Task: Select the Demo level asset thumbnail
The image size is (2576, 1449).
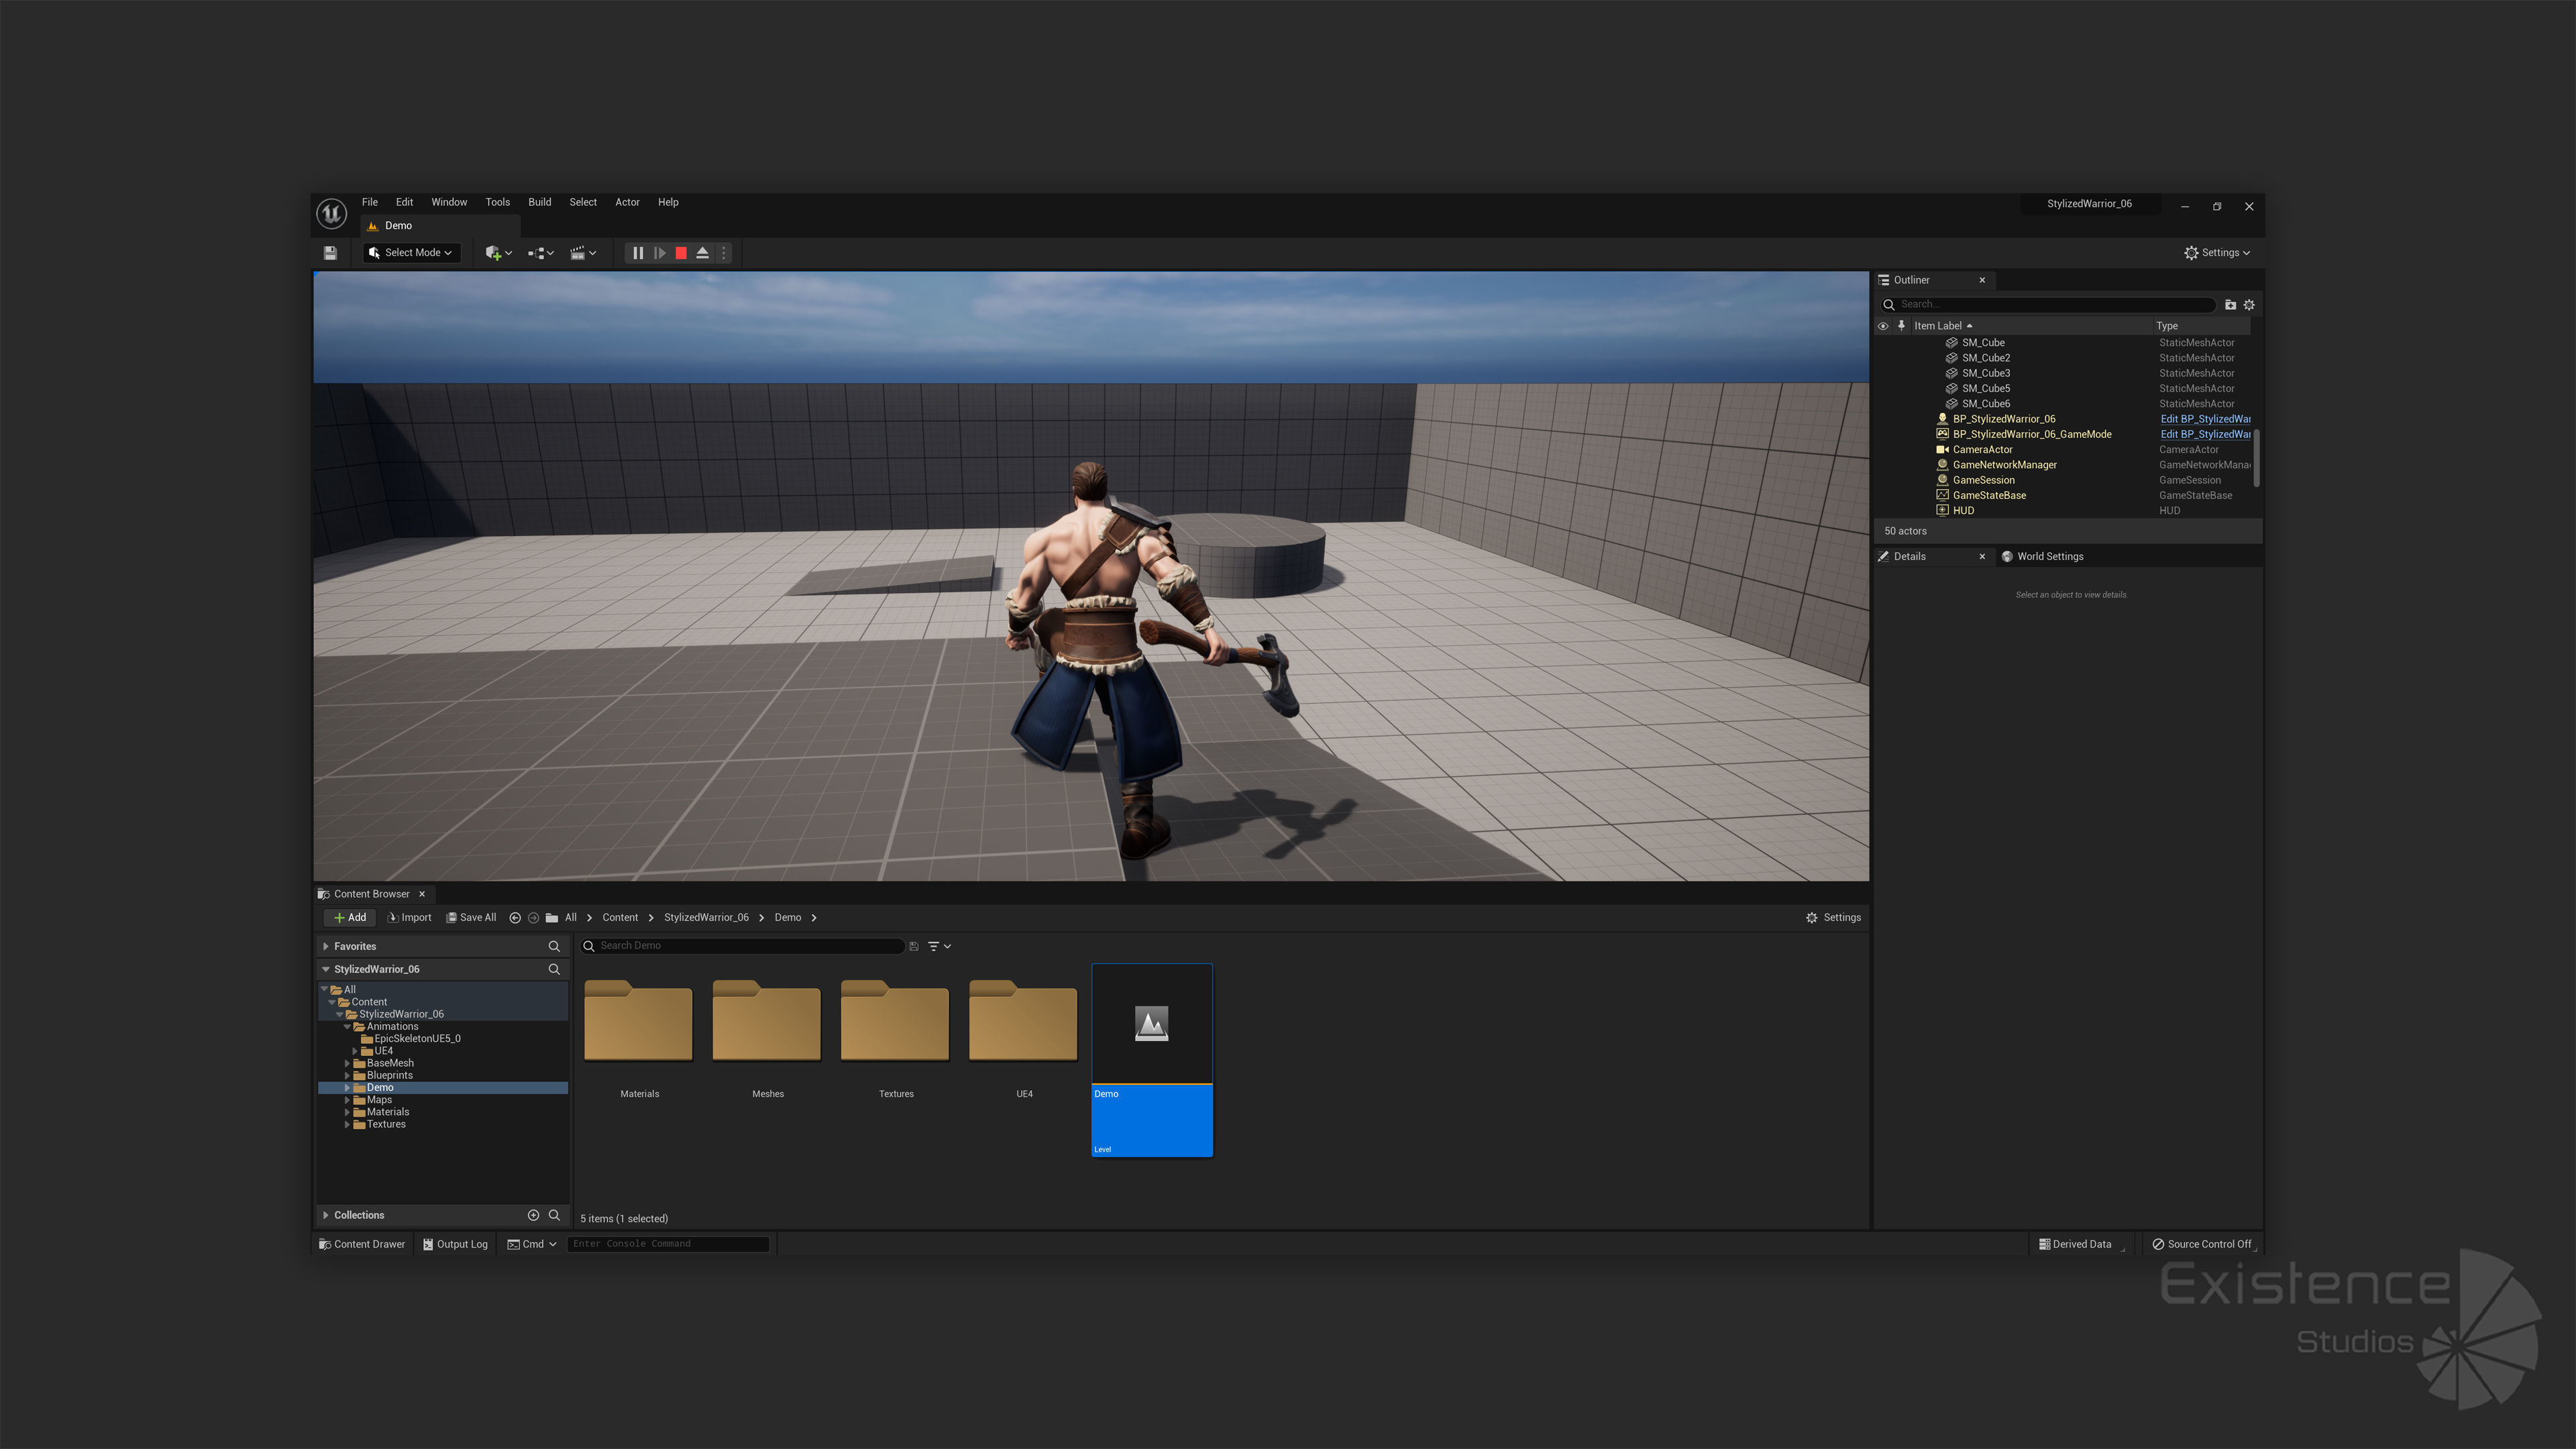Action: (1152, 1060)
